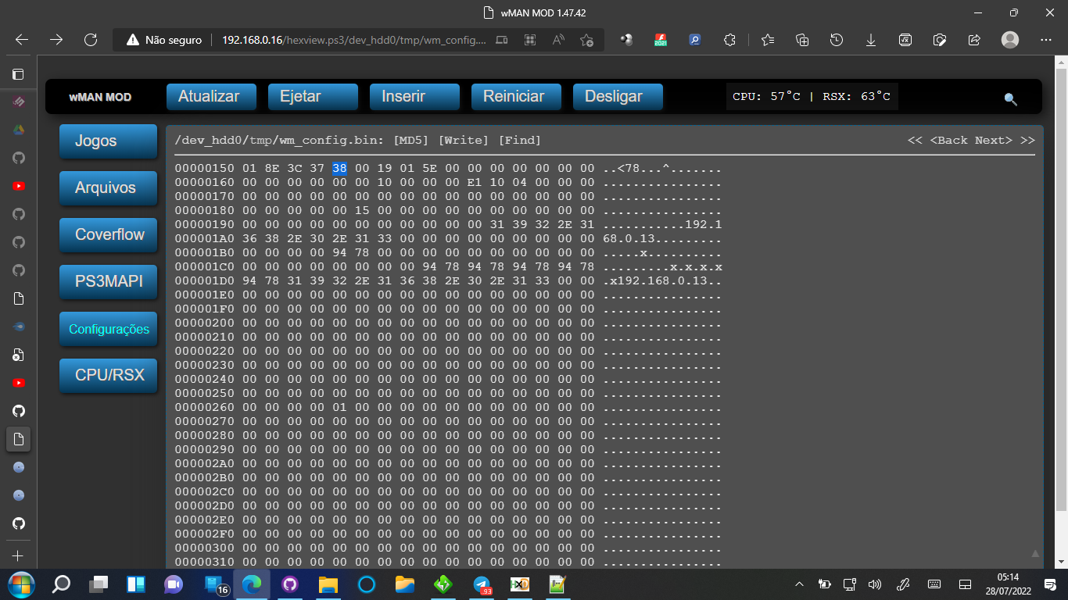The width and height of the screenshot is (1068, 600).
Task: Switch to the Configurações section
Action: click(x=108, y=329)
